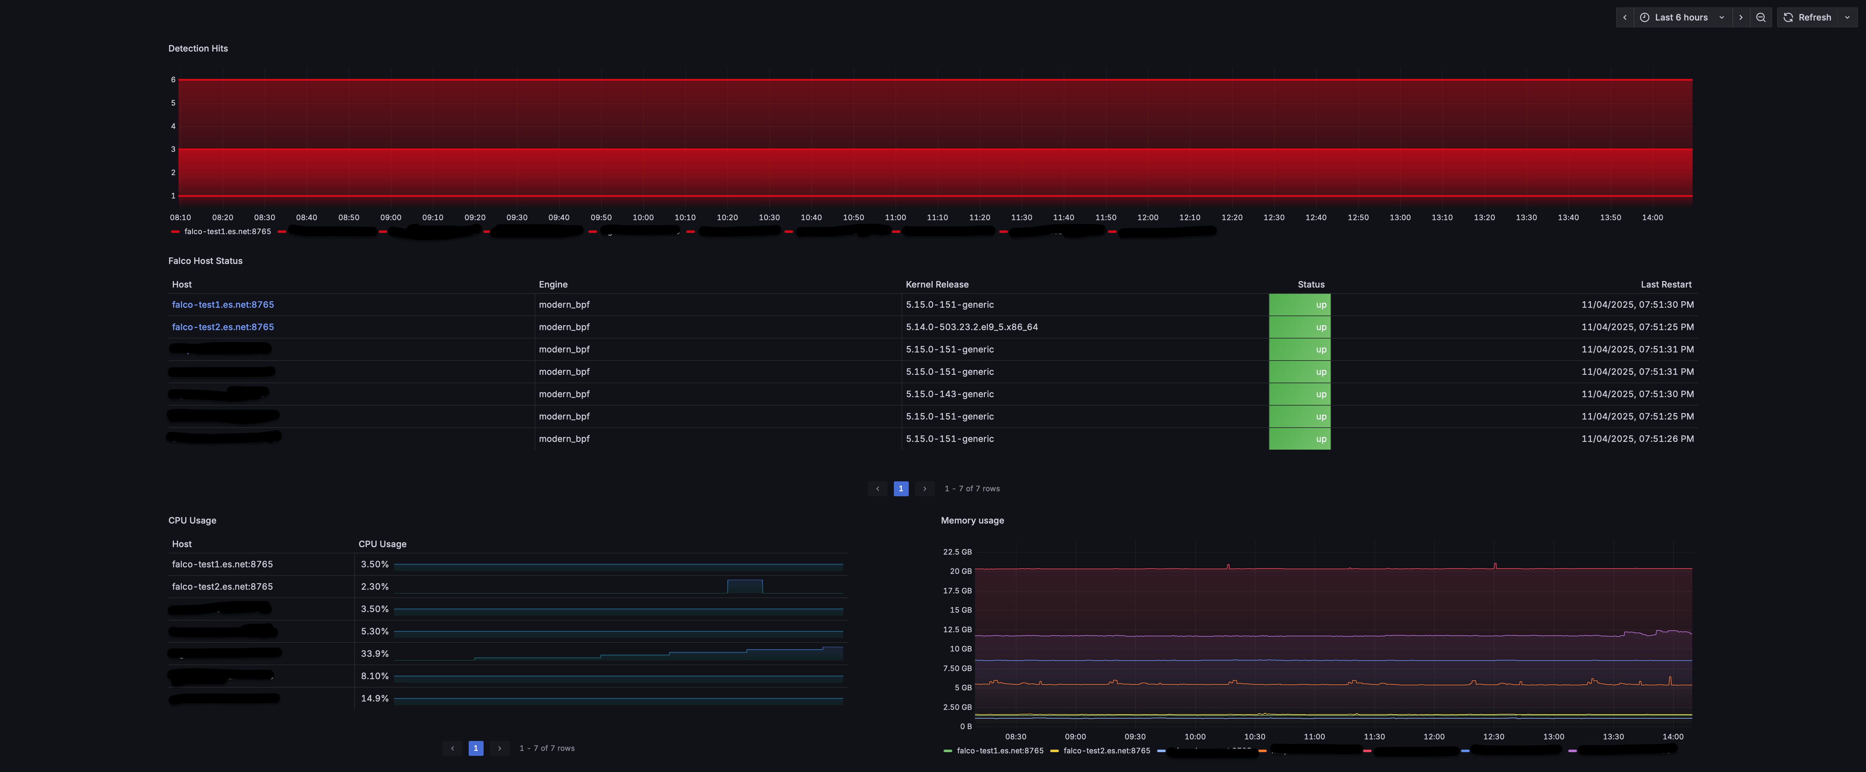
Task: Go to next page in CPU Usage table
Action: tap(499, 749)
